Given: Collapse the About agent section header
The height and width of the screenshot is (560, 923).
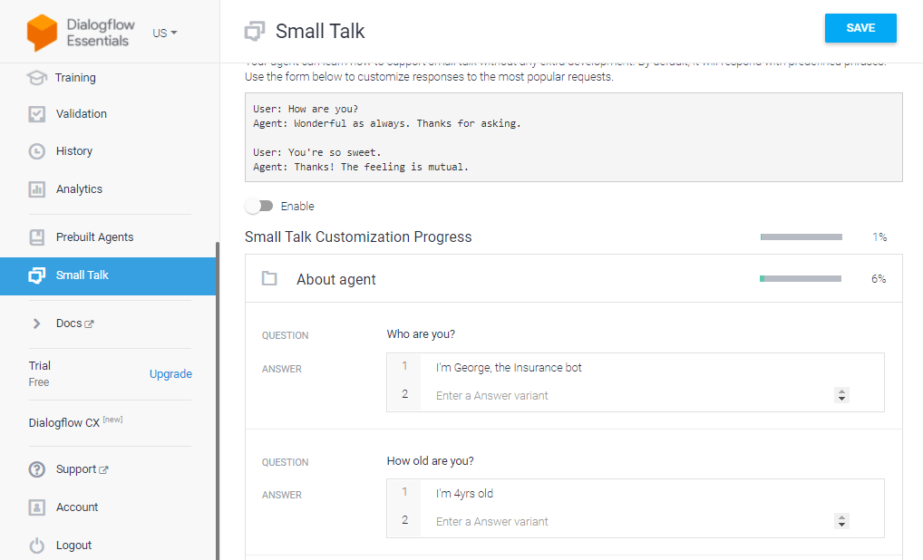Looking at the screenshot, I should (574, 279).
